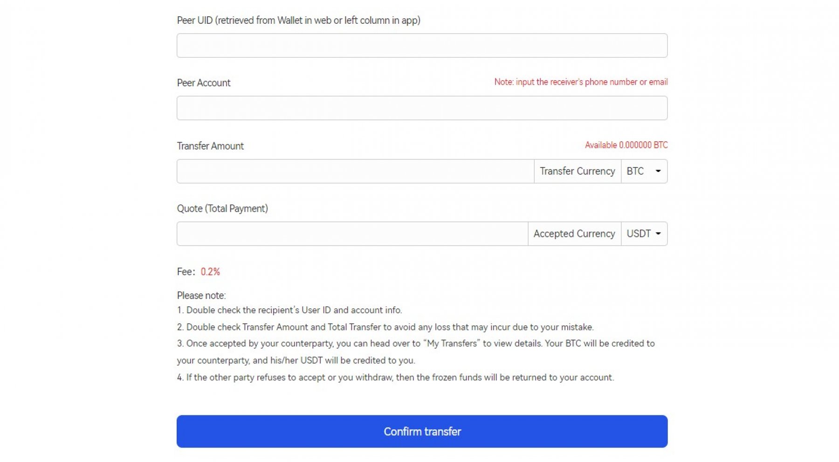839x462 pixels.
Task: Click the Accepted Currency addon label
Action: click(574, 234)
